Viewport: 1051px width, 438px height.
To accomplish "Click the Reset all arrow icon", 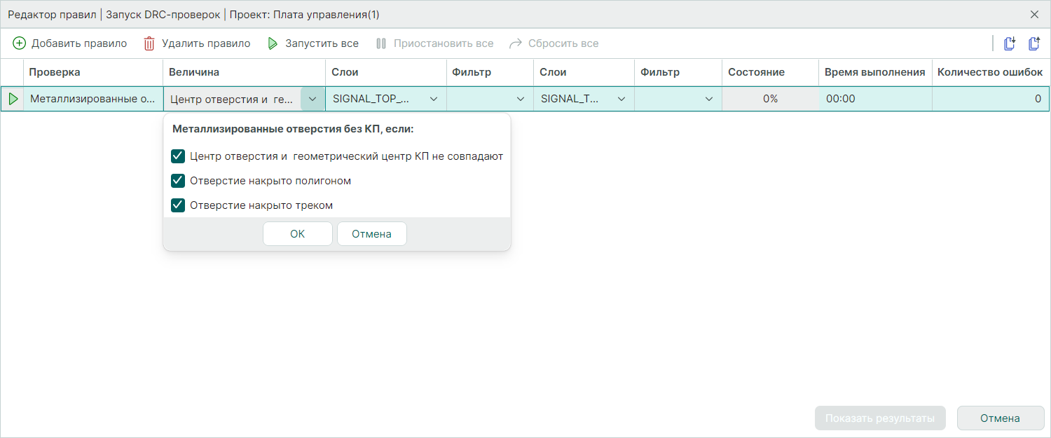I will pos(516,43).
